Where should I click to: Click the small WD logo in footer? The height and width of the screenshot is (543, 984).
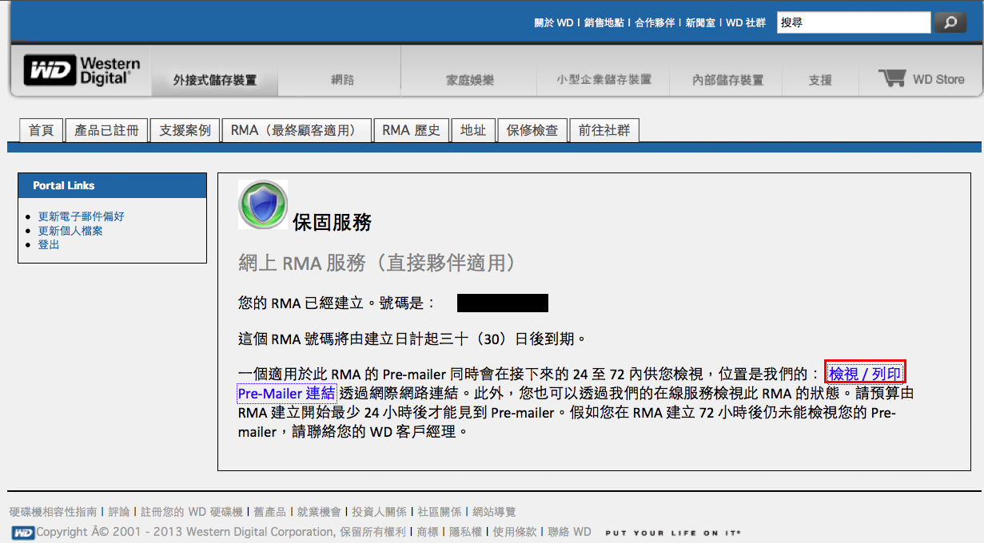pyautogui.click(x=23, y=533)
